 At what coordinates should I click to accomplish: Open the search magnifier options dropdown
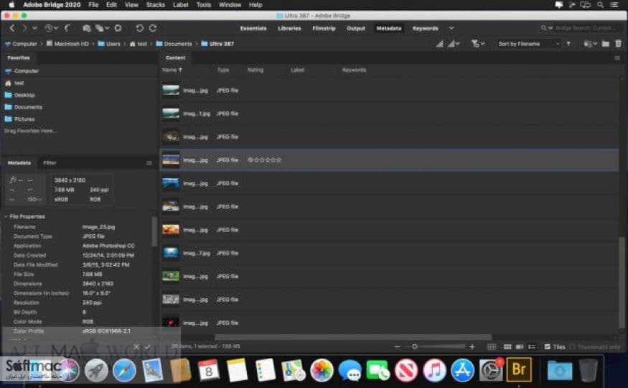coord(547,28)
